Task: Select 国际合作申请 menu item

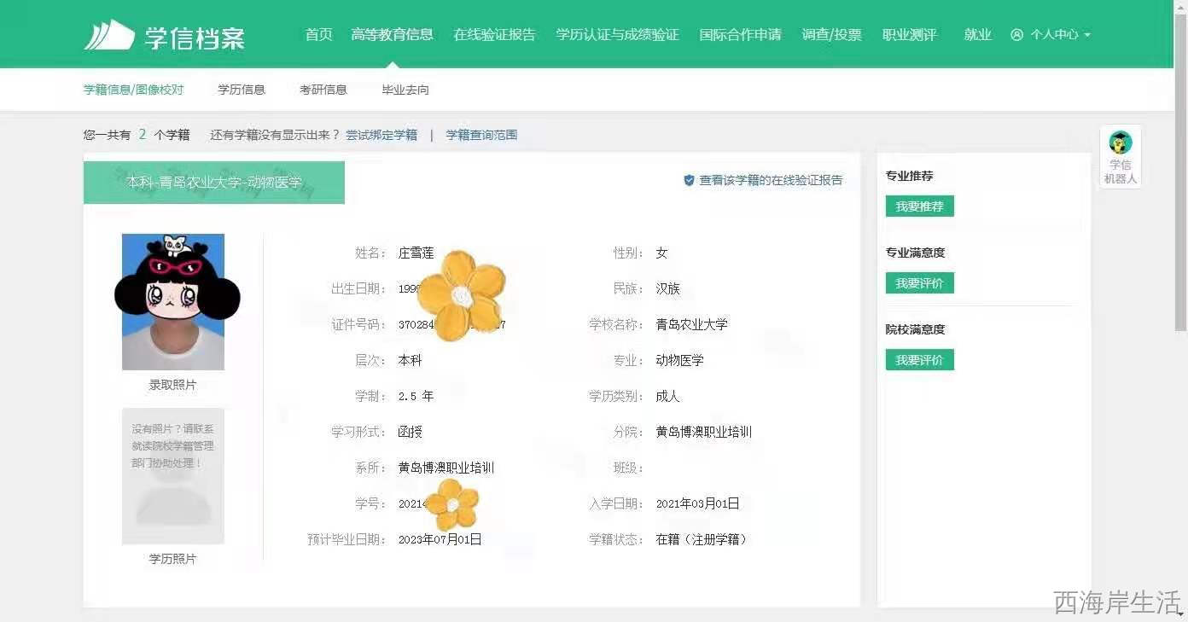Action: point(740,35)
